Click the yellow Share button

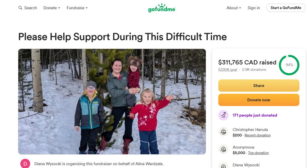259,86
